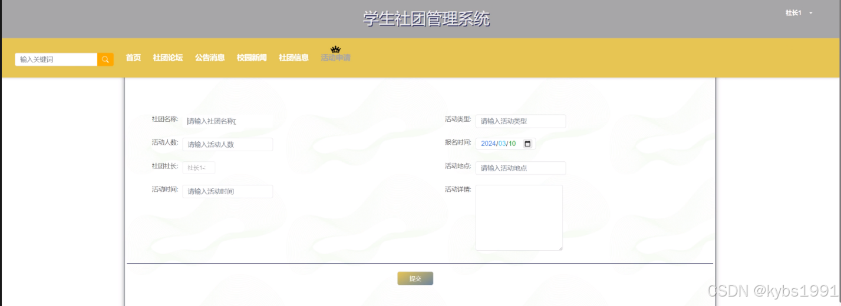Open the 社团社长 select box
Viewport: 841px width, 306px height.
point(199,168)
